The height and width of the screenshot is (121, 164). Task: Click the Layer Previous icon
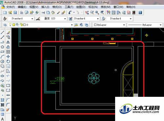(x=81, y=25)
